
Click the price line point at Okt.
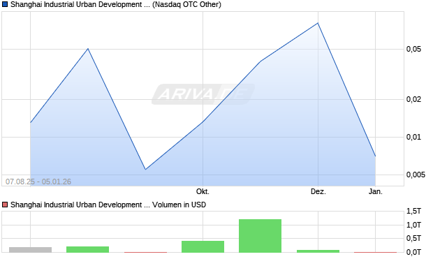click(203, 121)
